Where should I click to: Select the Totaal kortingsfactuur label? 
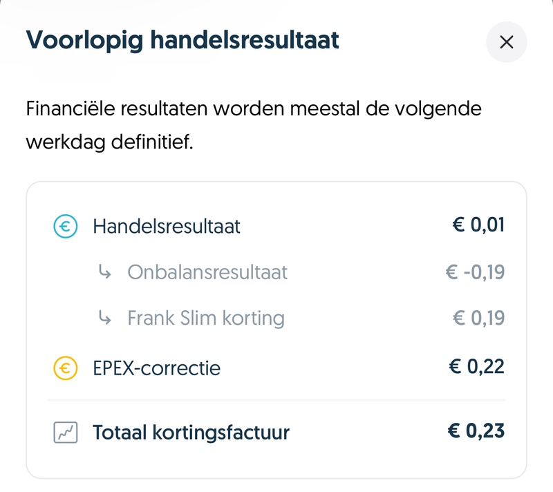coord(191,433)
